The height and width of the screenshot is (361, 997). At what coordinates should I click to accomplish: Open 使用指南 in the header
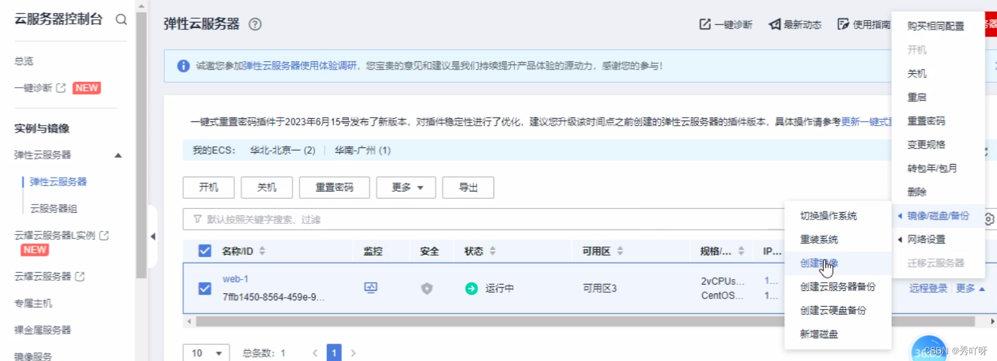click(x=864, y=24)
